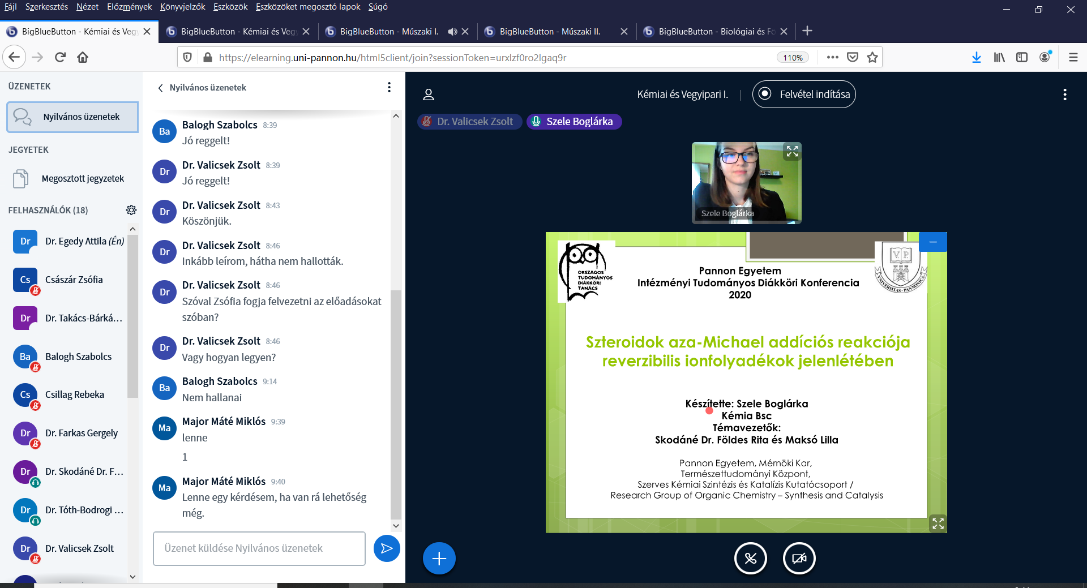
Task: Click the Firefox downloads arrow icon
Action: pos(976,57)
